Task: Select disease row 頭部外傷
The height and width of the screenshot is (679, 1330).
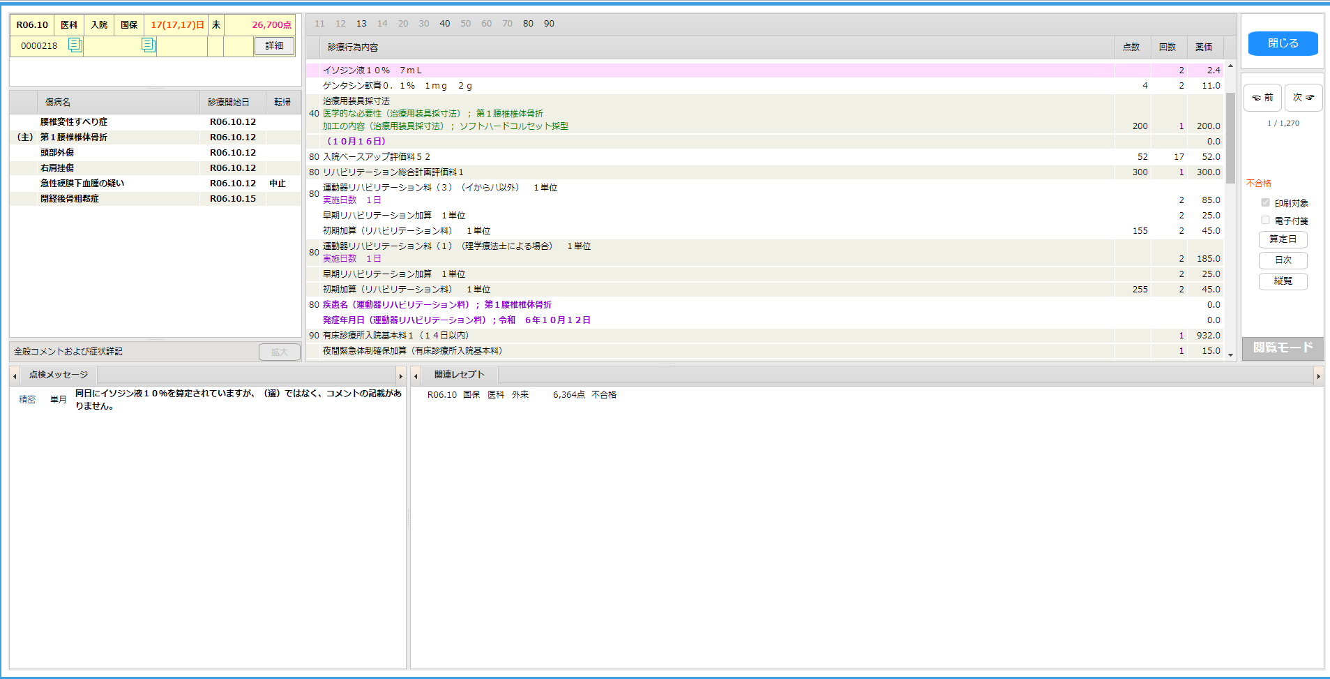Action: point(156,153)
